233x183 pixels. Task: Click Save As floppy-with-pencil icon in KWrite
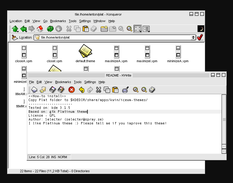[61, 90]
